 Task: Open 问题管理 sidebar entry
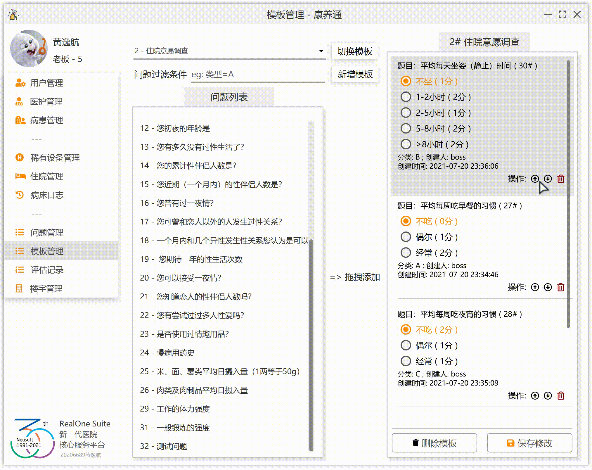click(x=47, y=233)
